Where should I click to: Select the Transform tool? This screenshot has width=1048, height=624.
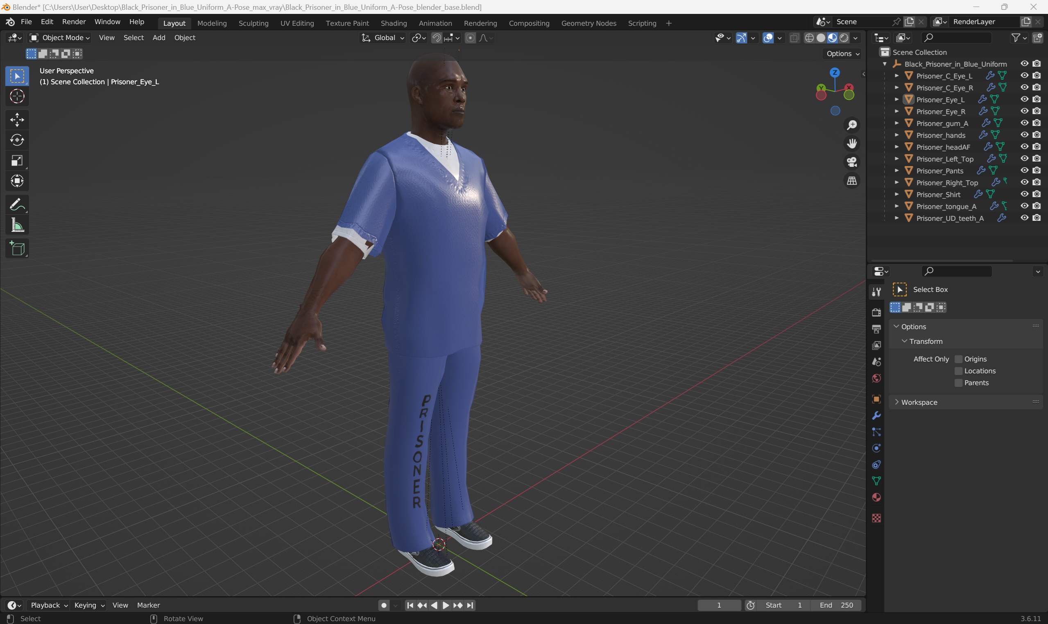pos(17,181)
